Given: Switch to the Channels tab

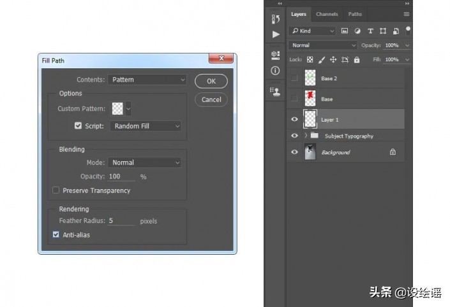Looking at the screenshot, I should pos(327,14).
